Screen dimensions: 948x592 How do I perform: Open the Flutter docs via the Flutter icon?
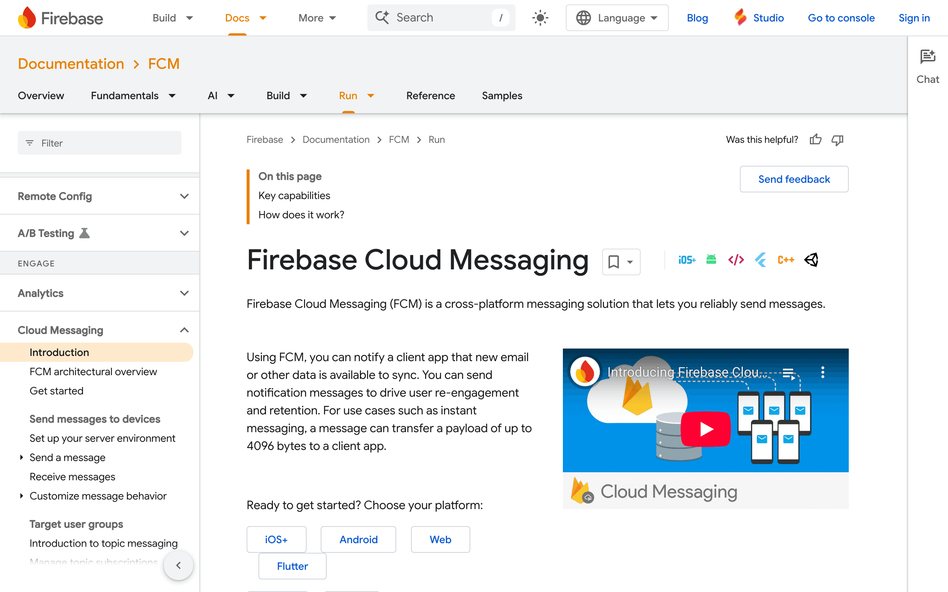coord(761,260)
